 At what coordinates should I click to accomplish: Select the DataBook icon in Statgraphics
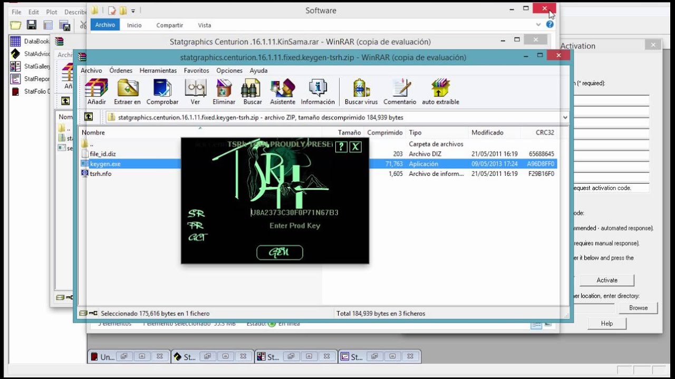tap(16, 41)
